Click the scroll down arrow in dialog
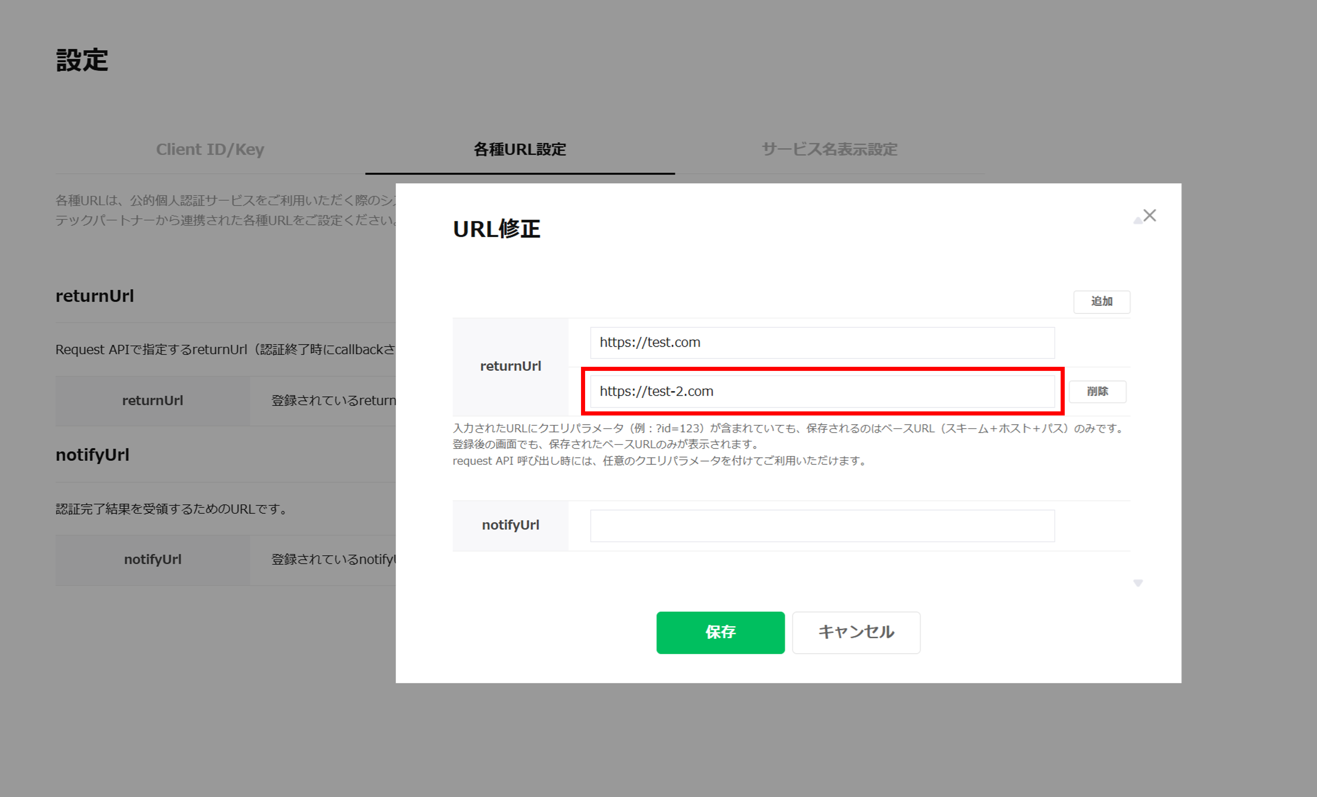This screenshot has height=797, width=1317. click(1138, 583)
